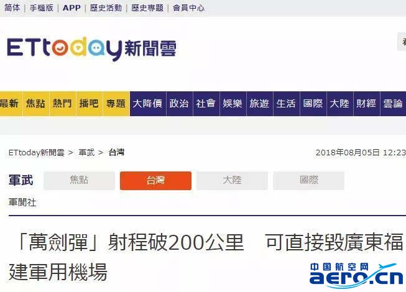
Task: Click the ETtoday新聞雲 logo
Action: [x=91, y=48]
